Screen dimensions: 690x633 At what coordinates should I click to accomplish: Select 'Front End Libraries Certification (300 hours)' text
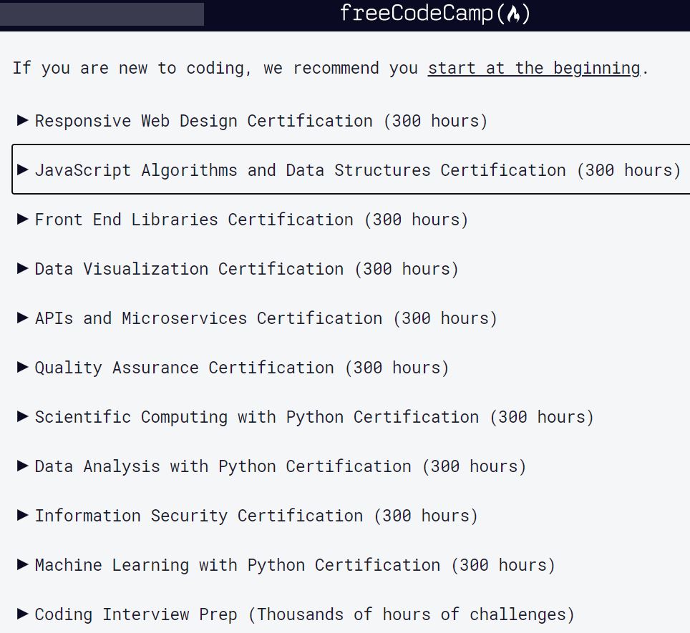tap(252, 220)
